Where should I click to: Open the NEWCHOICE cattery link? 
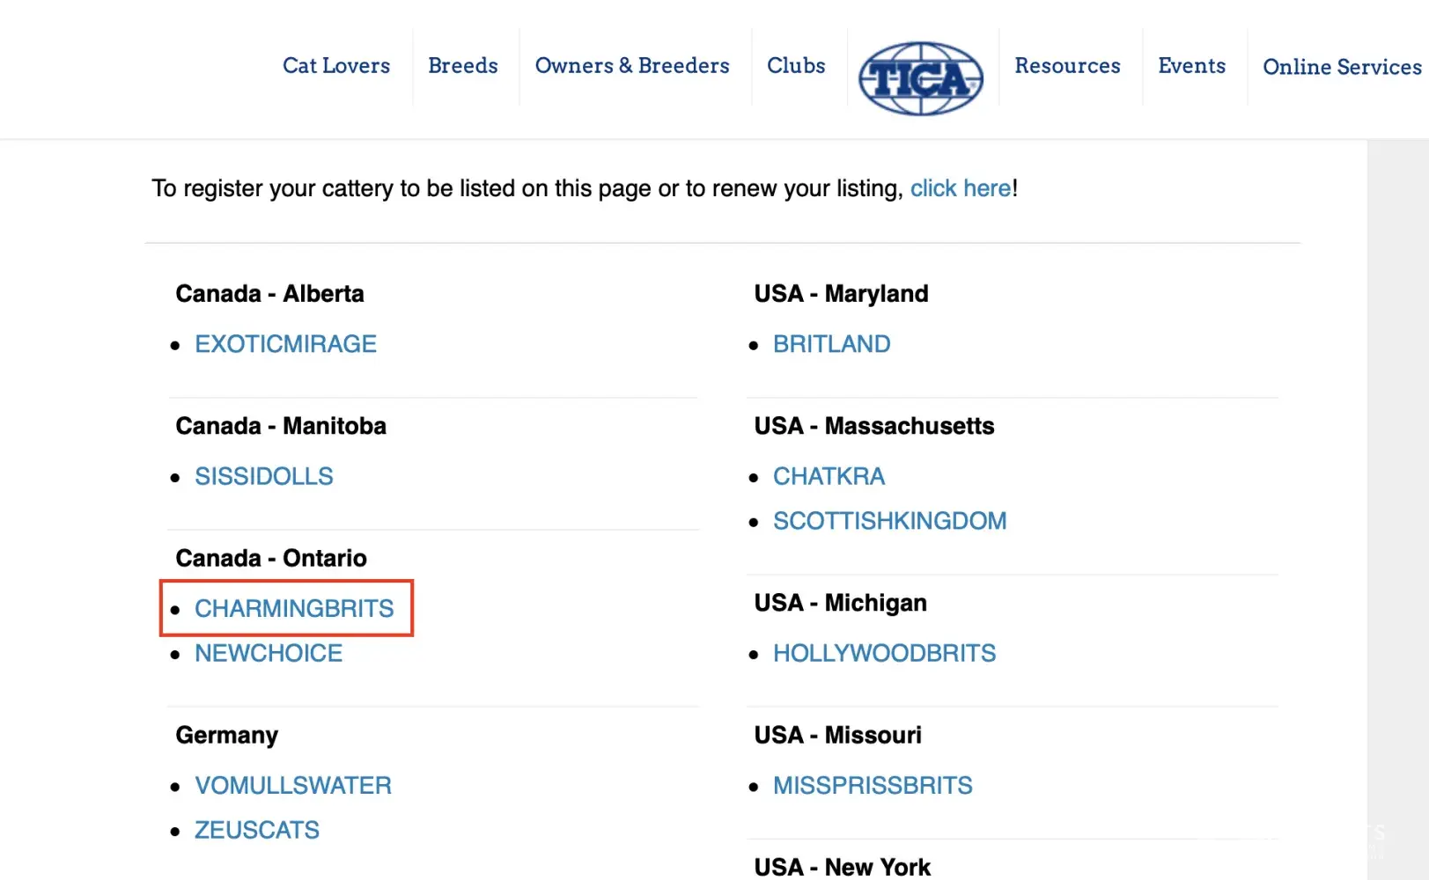click(268, 653)
